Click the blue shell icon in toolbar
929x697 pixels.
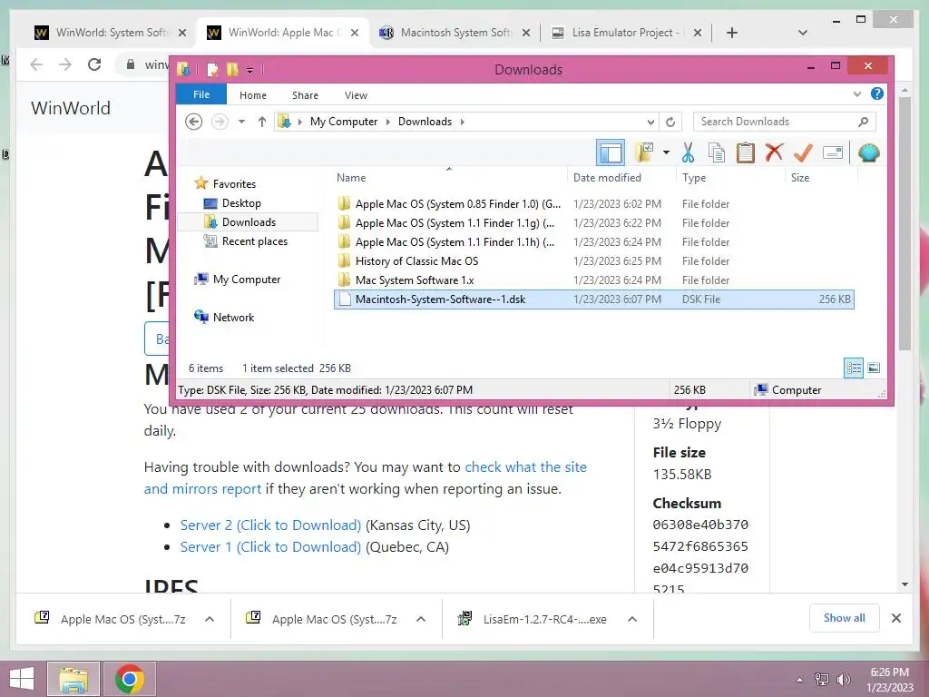point(868,152)
